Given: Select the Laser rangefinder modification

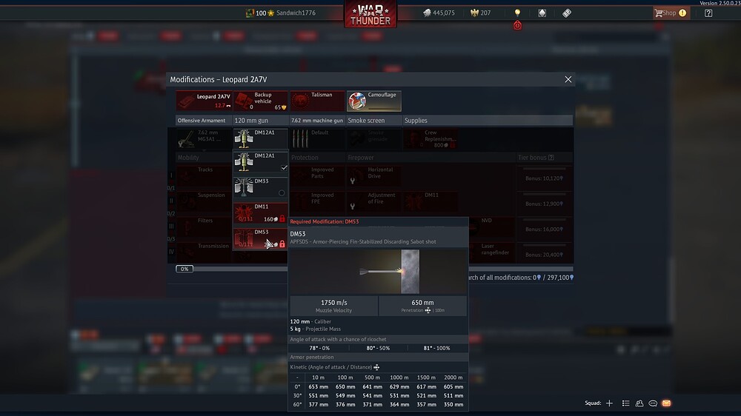Looking at the screenshot, I should 491,252.
